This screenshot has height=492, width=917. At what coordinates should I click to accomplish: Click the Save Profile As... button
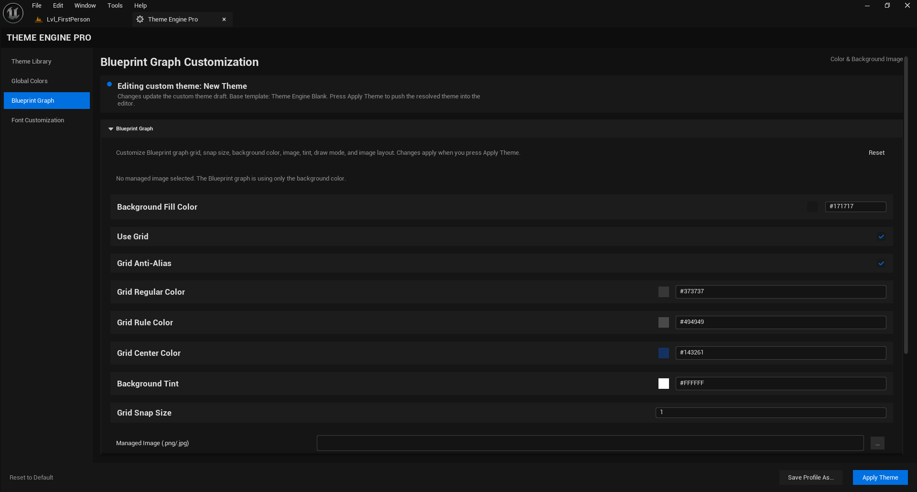coord(811,478)
